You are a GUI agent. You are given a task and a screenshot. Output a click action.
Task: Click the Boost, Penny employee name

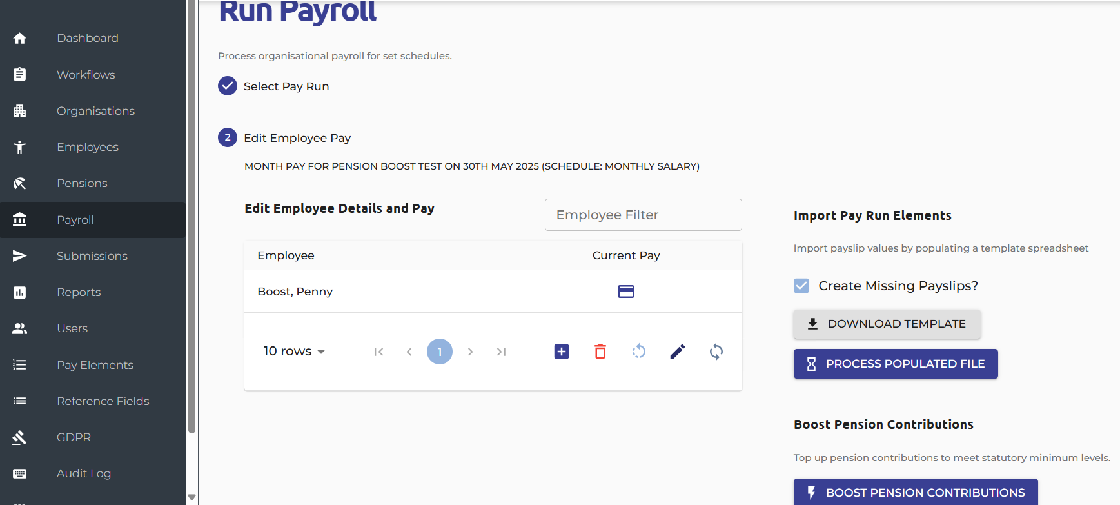click(x=295, y=292)
